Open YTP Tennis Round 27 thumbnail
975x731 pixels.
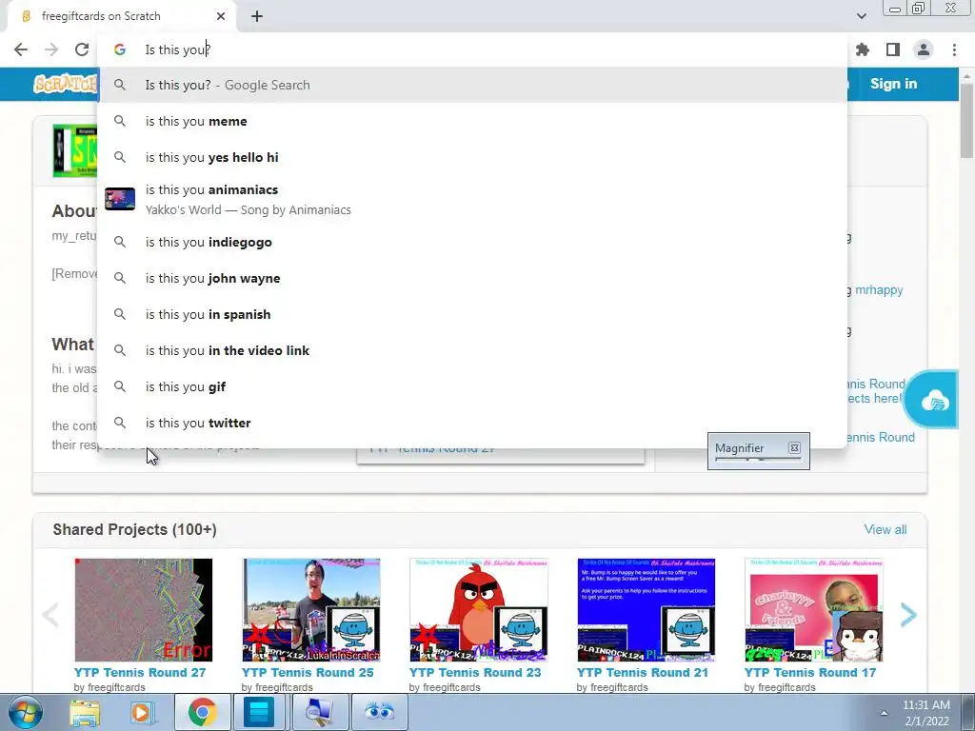point(144,610)
